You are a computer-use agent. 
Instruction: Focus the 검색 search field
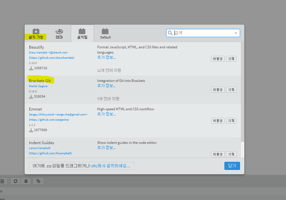pyautogui.click(x=203, y=33)
